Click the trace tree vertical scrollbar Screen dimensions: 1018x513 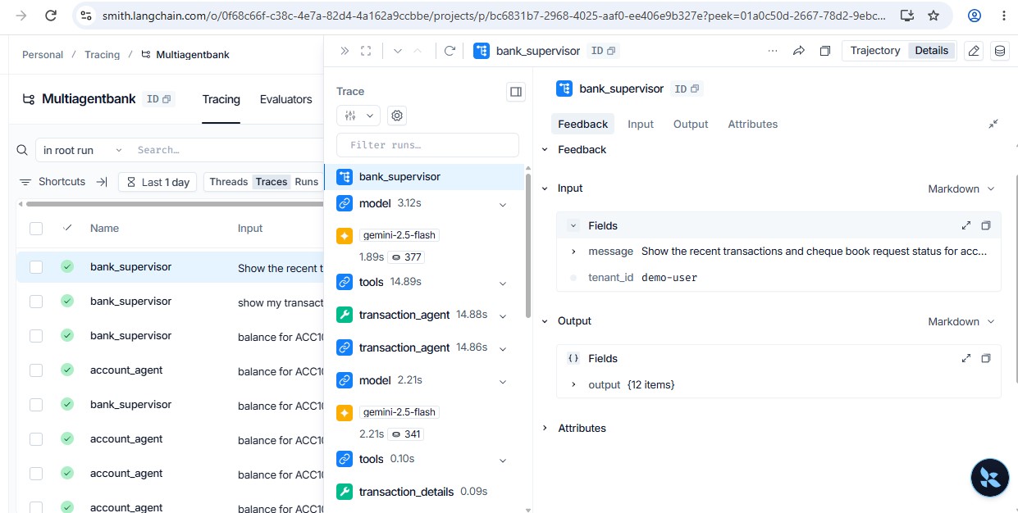[x=527, y=246]
